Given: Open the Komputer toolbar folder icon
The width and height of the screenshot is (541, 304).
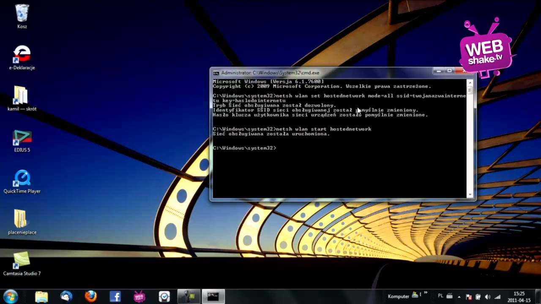Looking at the screenshot, I should pyautogui.click(x=415, y=295).
